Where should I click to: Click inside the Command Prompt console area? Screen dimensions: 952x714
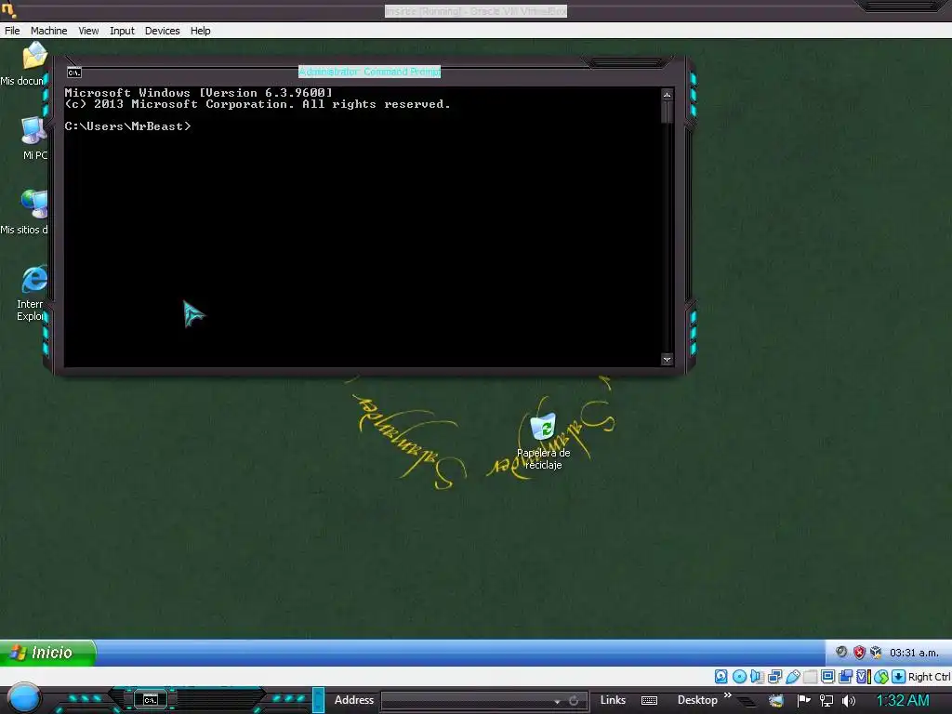363,227
